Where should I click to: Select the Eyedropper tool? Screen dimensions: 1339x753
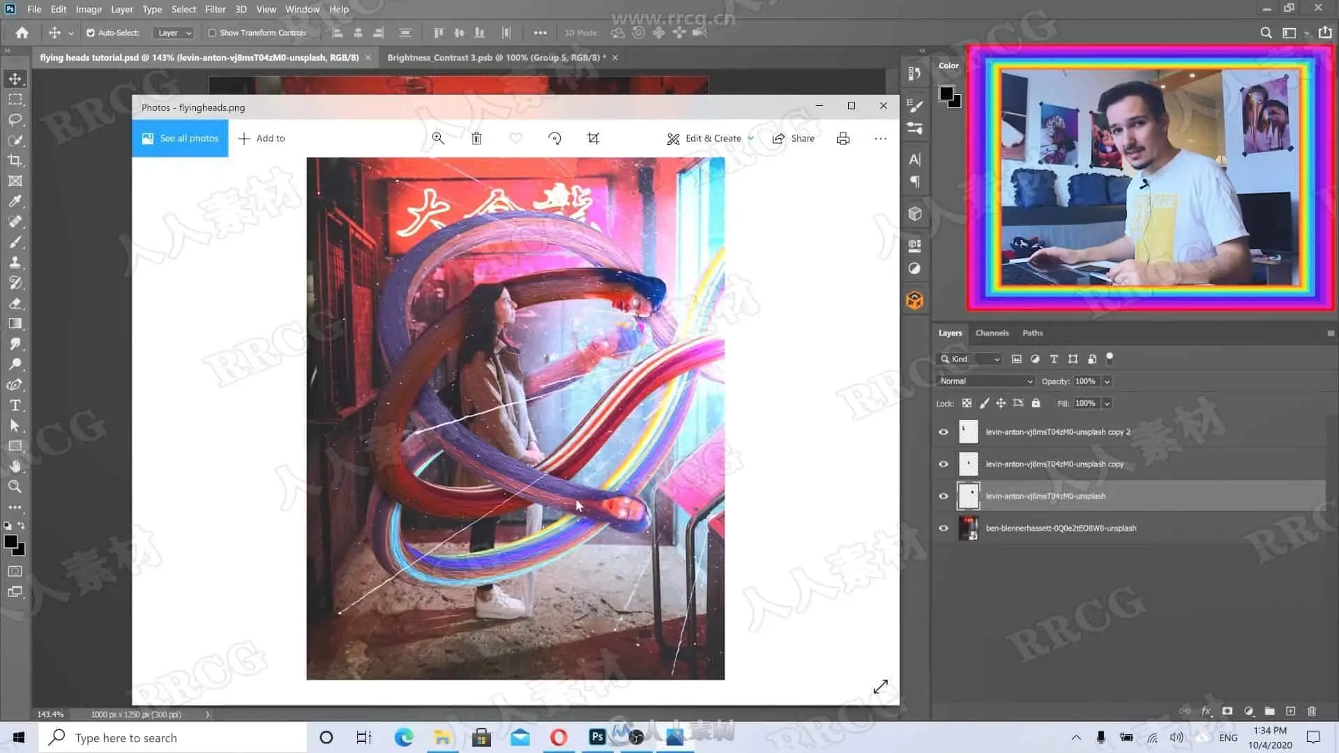(x=15, y=201)
